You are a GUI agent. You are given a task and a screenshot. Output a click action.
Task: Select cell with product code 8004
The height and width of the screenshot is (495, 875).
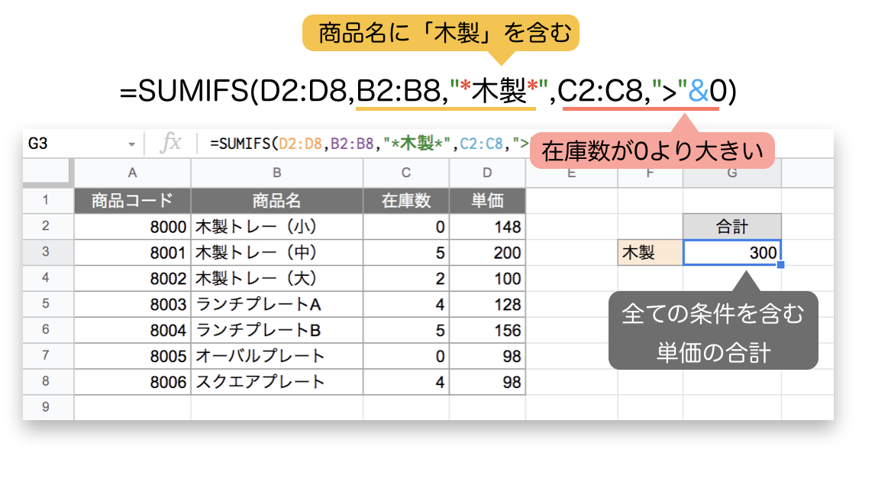coord(132,330)
